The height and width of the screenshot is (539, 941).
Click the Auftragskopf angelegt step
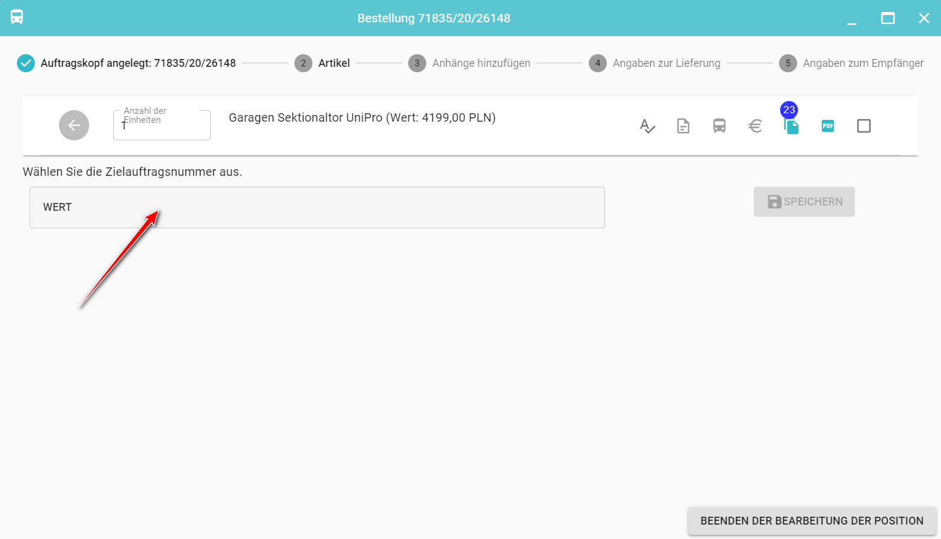[126, 63]
